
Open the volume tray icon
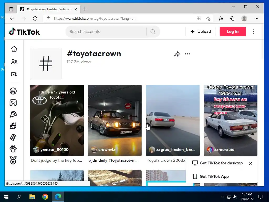[x=235, y=197]
